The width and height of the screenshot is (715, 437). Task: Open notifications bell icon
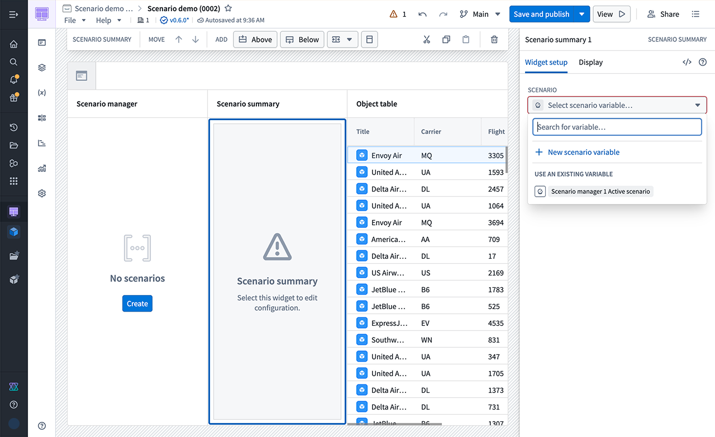(x=14, y=80)
